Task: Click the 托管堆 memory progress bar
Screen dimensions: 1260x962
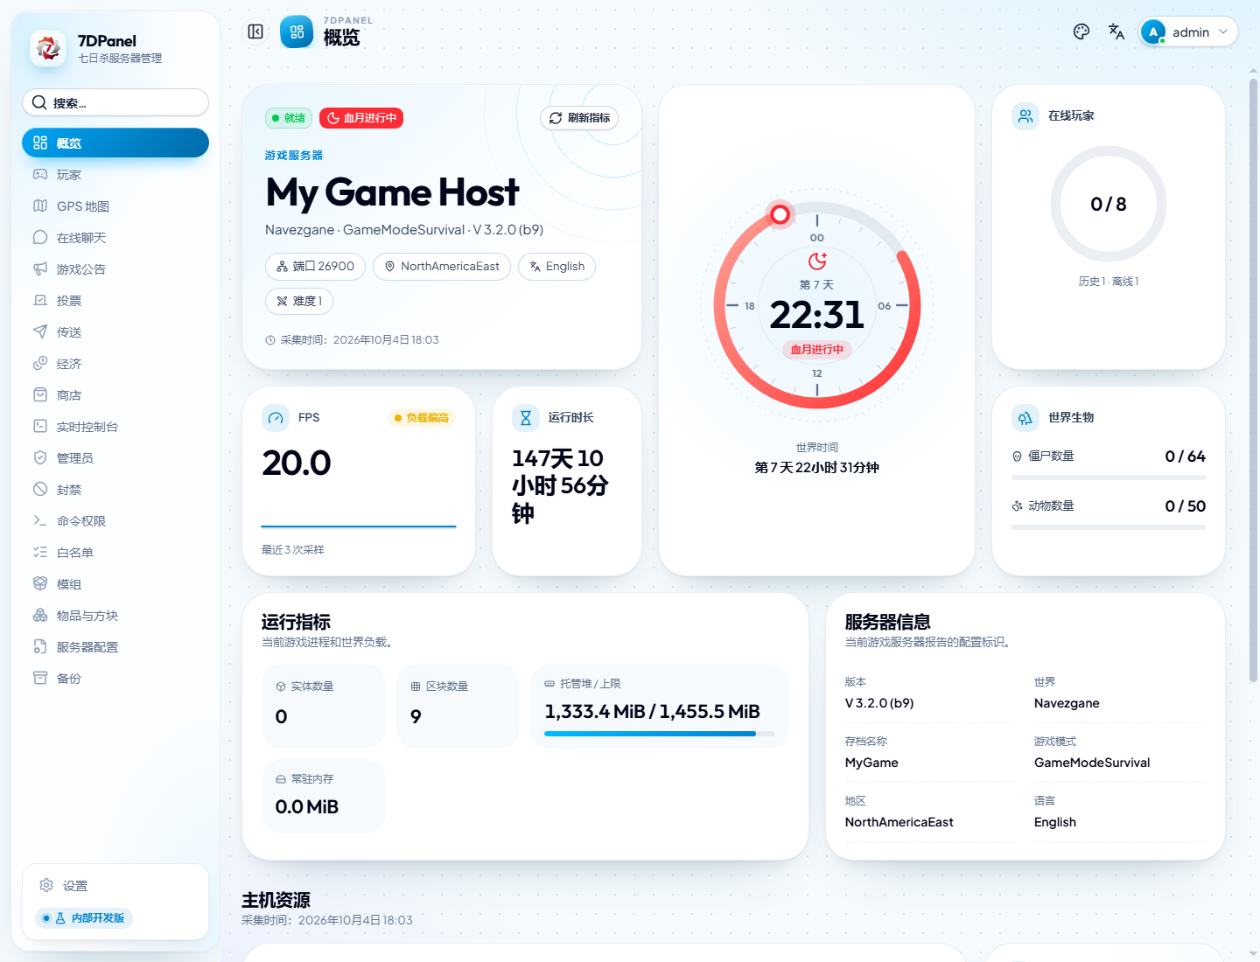Action: pyautogui.click(x=660, y=734)
